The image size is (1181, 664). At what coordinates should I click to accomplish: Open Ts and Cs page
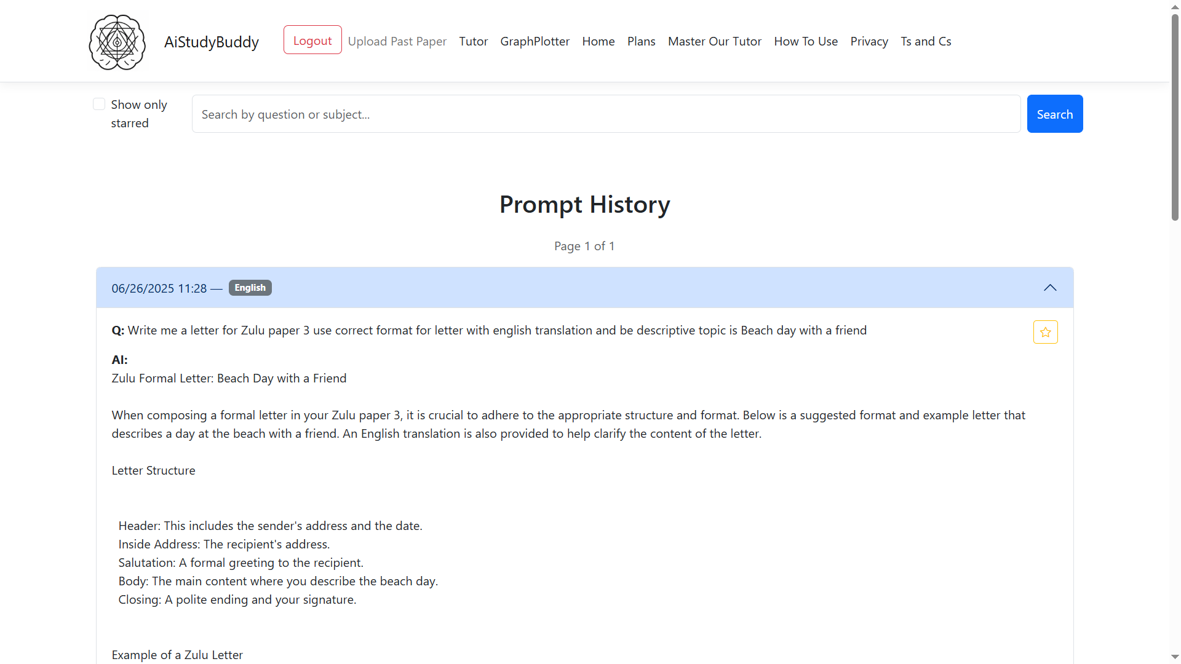(926, 41)
